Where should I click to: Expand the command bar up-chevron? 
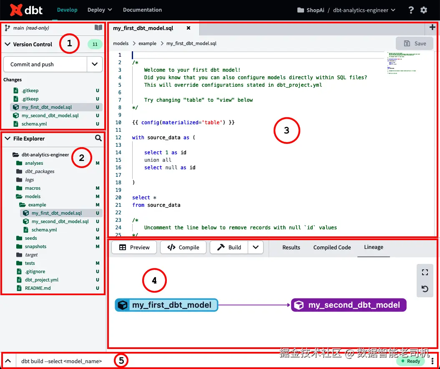tap(8, 361)
